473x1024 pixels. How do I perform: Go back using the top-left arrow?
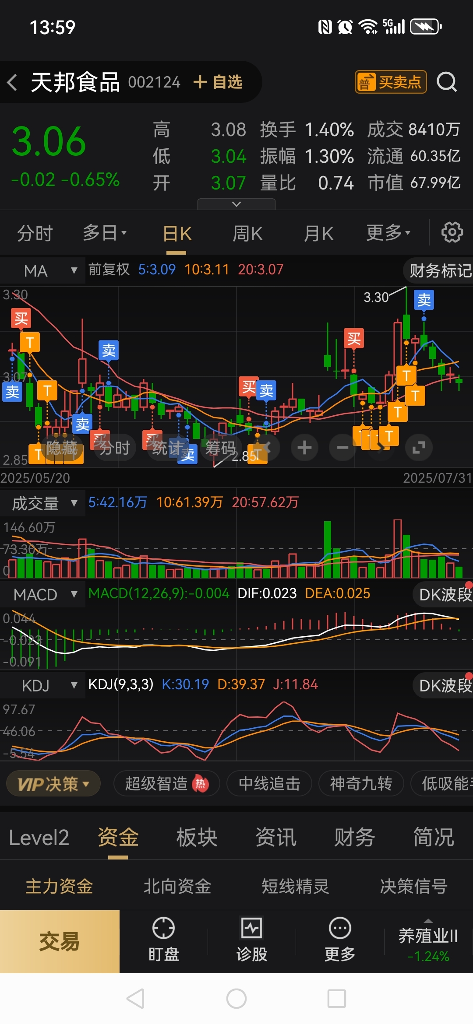(12, 82)
